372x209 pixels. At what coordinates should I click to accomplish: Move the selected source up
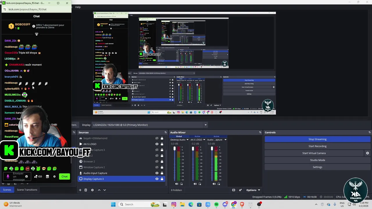pos(99,190)
